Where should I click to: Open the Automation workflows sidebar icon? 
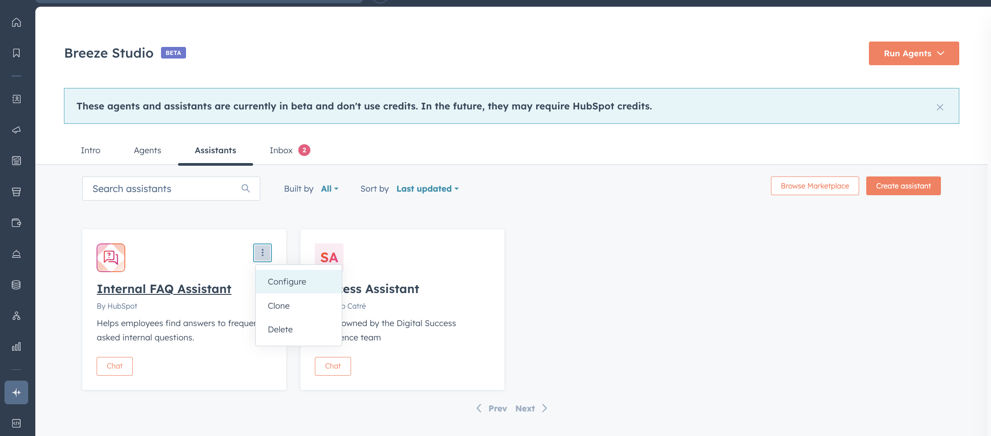pos(17,316)
